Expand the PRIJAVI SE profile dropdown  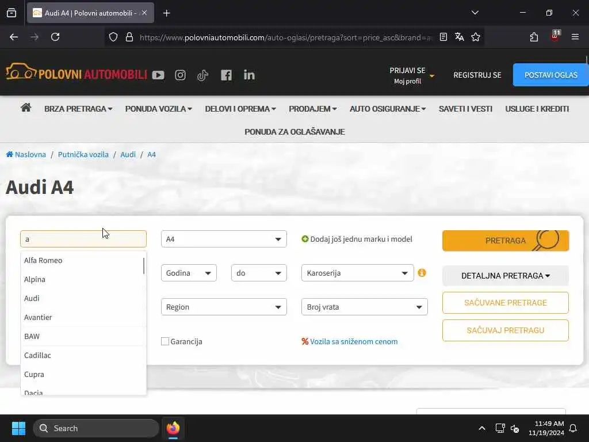click(x=412, y=75)
